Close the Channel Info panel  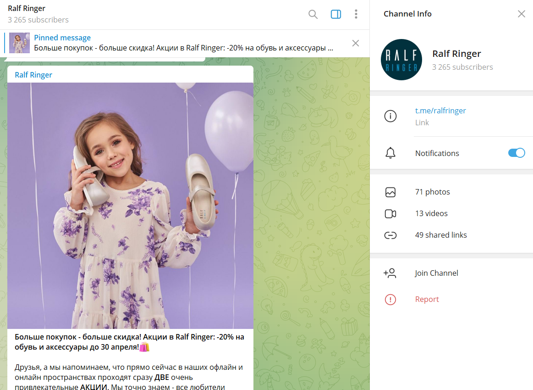pos(522,14)
